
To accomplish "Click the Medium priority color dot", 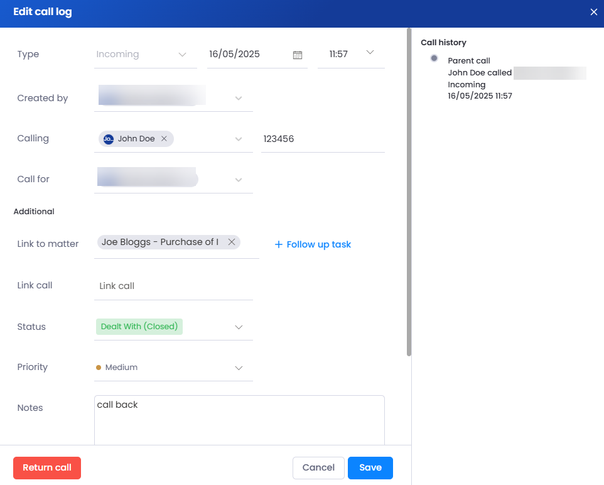I will point(99,368).
